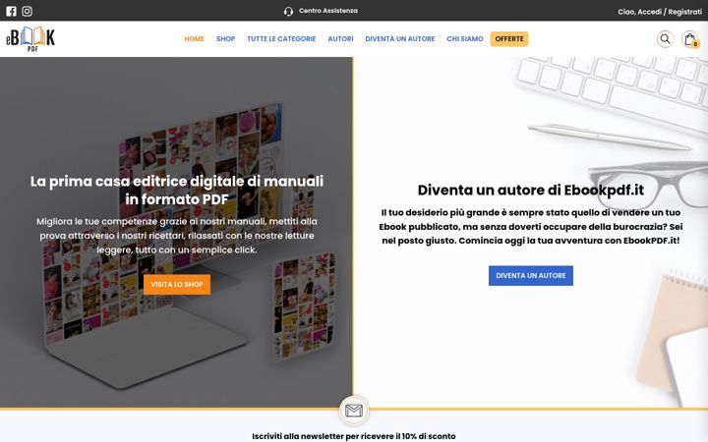708x442 pixels.
Task: Click Accedi to log in
Action: pos(649,12)
